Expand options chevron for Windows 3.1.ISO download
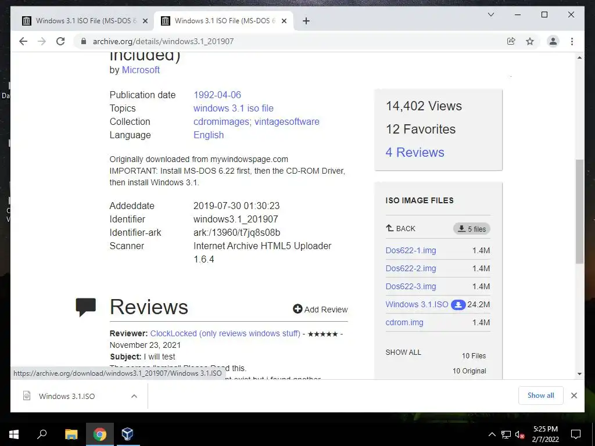595x446 pixels. [x=134, y=396]
